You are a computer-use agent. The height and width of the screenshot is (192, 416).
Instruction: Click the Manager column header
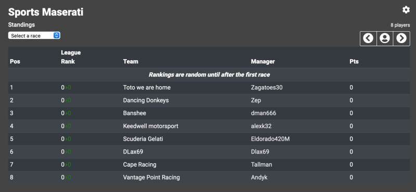coord(263,61)
